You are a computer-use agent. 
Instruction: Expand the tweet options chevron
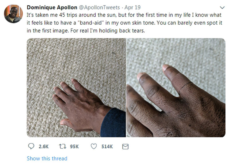point(222,7)
